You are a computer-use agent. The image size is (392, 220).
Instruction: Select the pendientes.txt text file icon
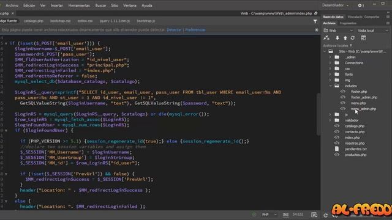[337, 149]
